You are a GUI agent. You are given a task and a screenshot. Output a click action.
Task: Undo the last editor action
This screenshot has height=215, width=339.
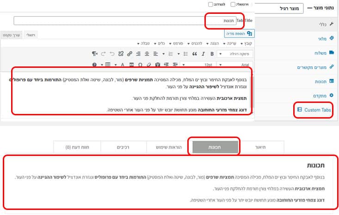[x=112, y=54]
